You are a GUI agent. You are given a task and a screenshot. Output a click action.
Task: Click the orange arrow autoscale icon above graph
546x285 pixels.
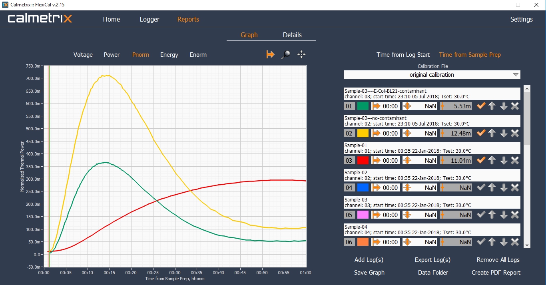click(271, 55)
